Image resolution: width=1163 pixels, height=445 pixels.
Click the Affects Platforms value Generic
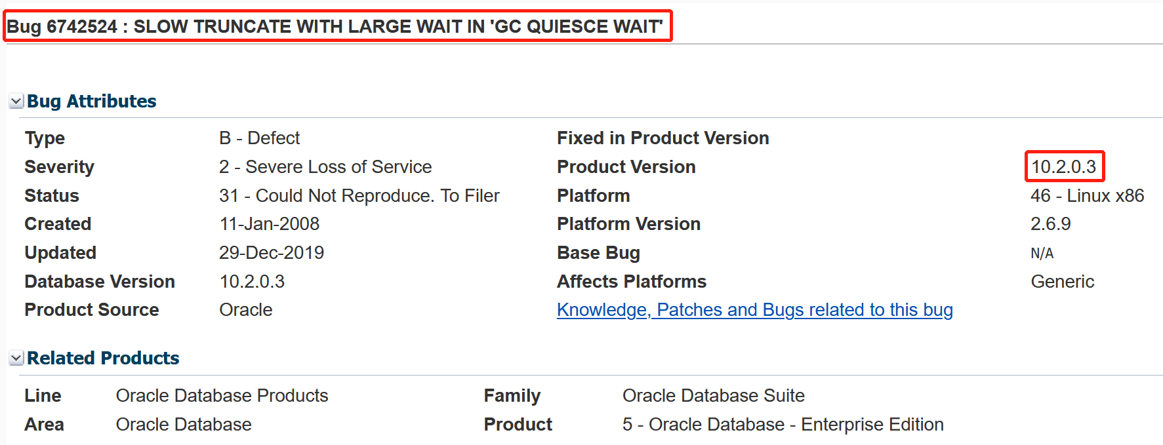[1062, 282]
